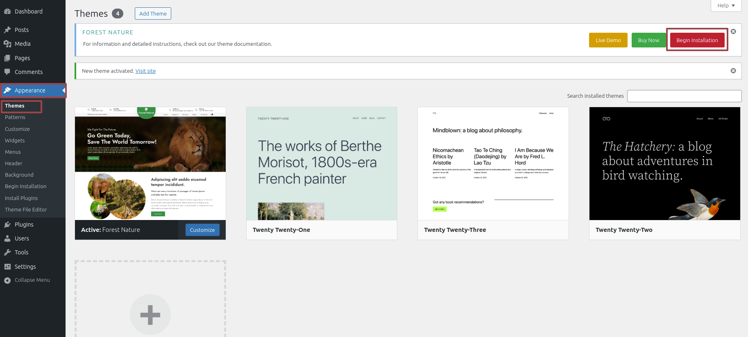Open the Settings menu
The image size is (748, 337).
click(33, 267)
